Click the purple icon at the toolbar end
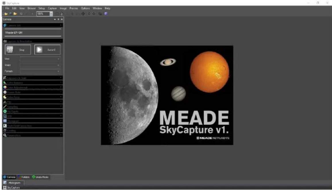This screenshot has width=332, height=190. pos(106,14)
